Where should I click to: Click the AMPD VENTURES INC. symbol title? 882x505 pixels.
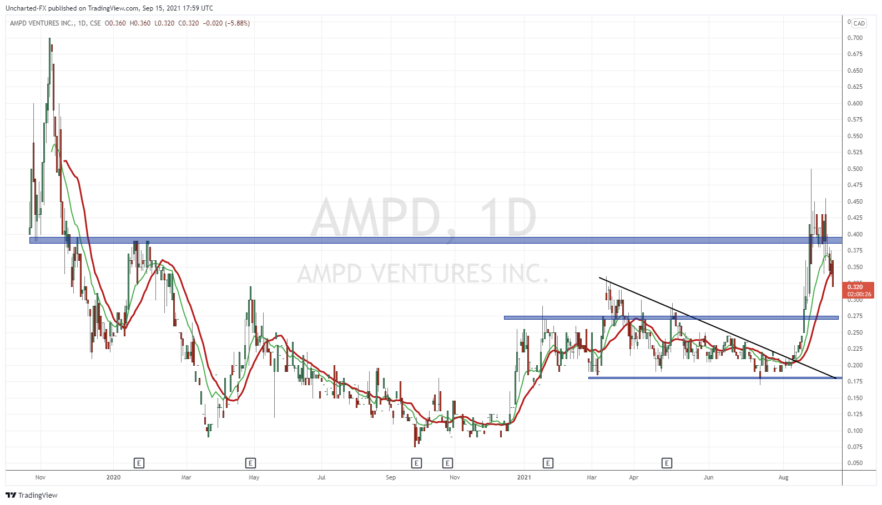42,23
